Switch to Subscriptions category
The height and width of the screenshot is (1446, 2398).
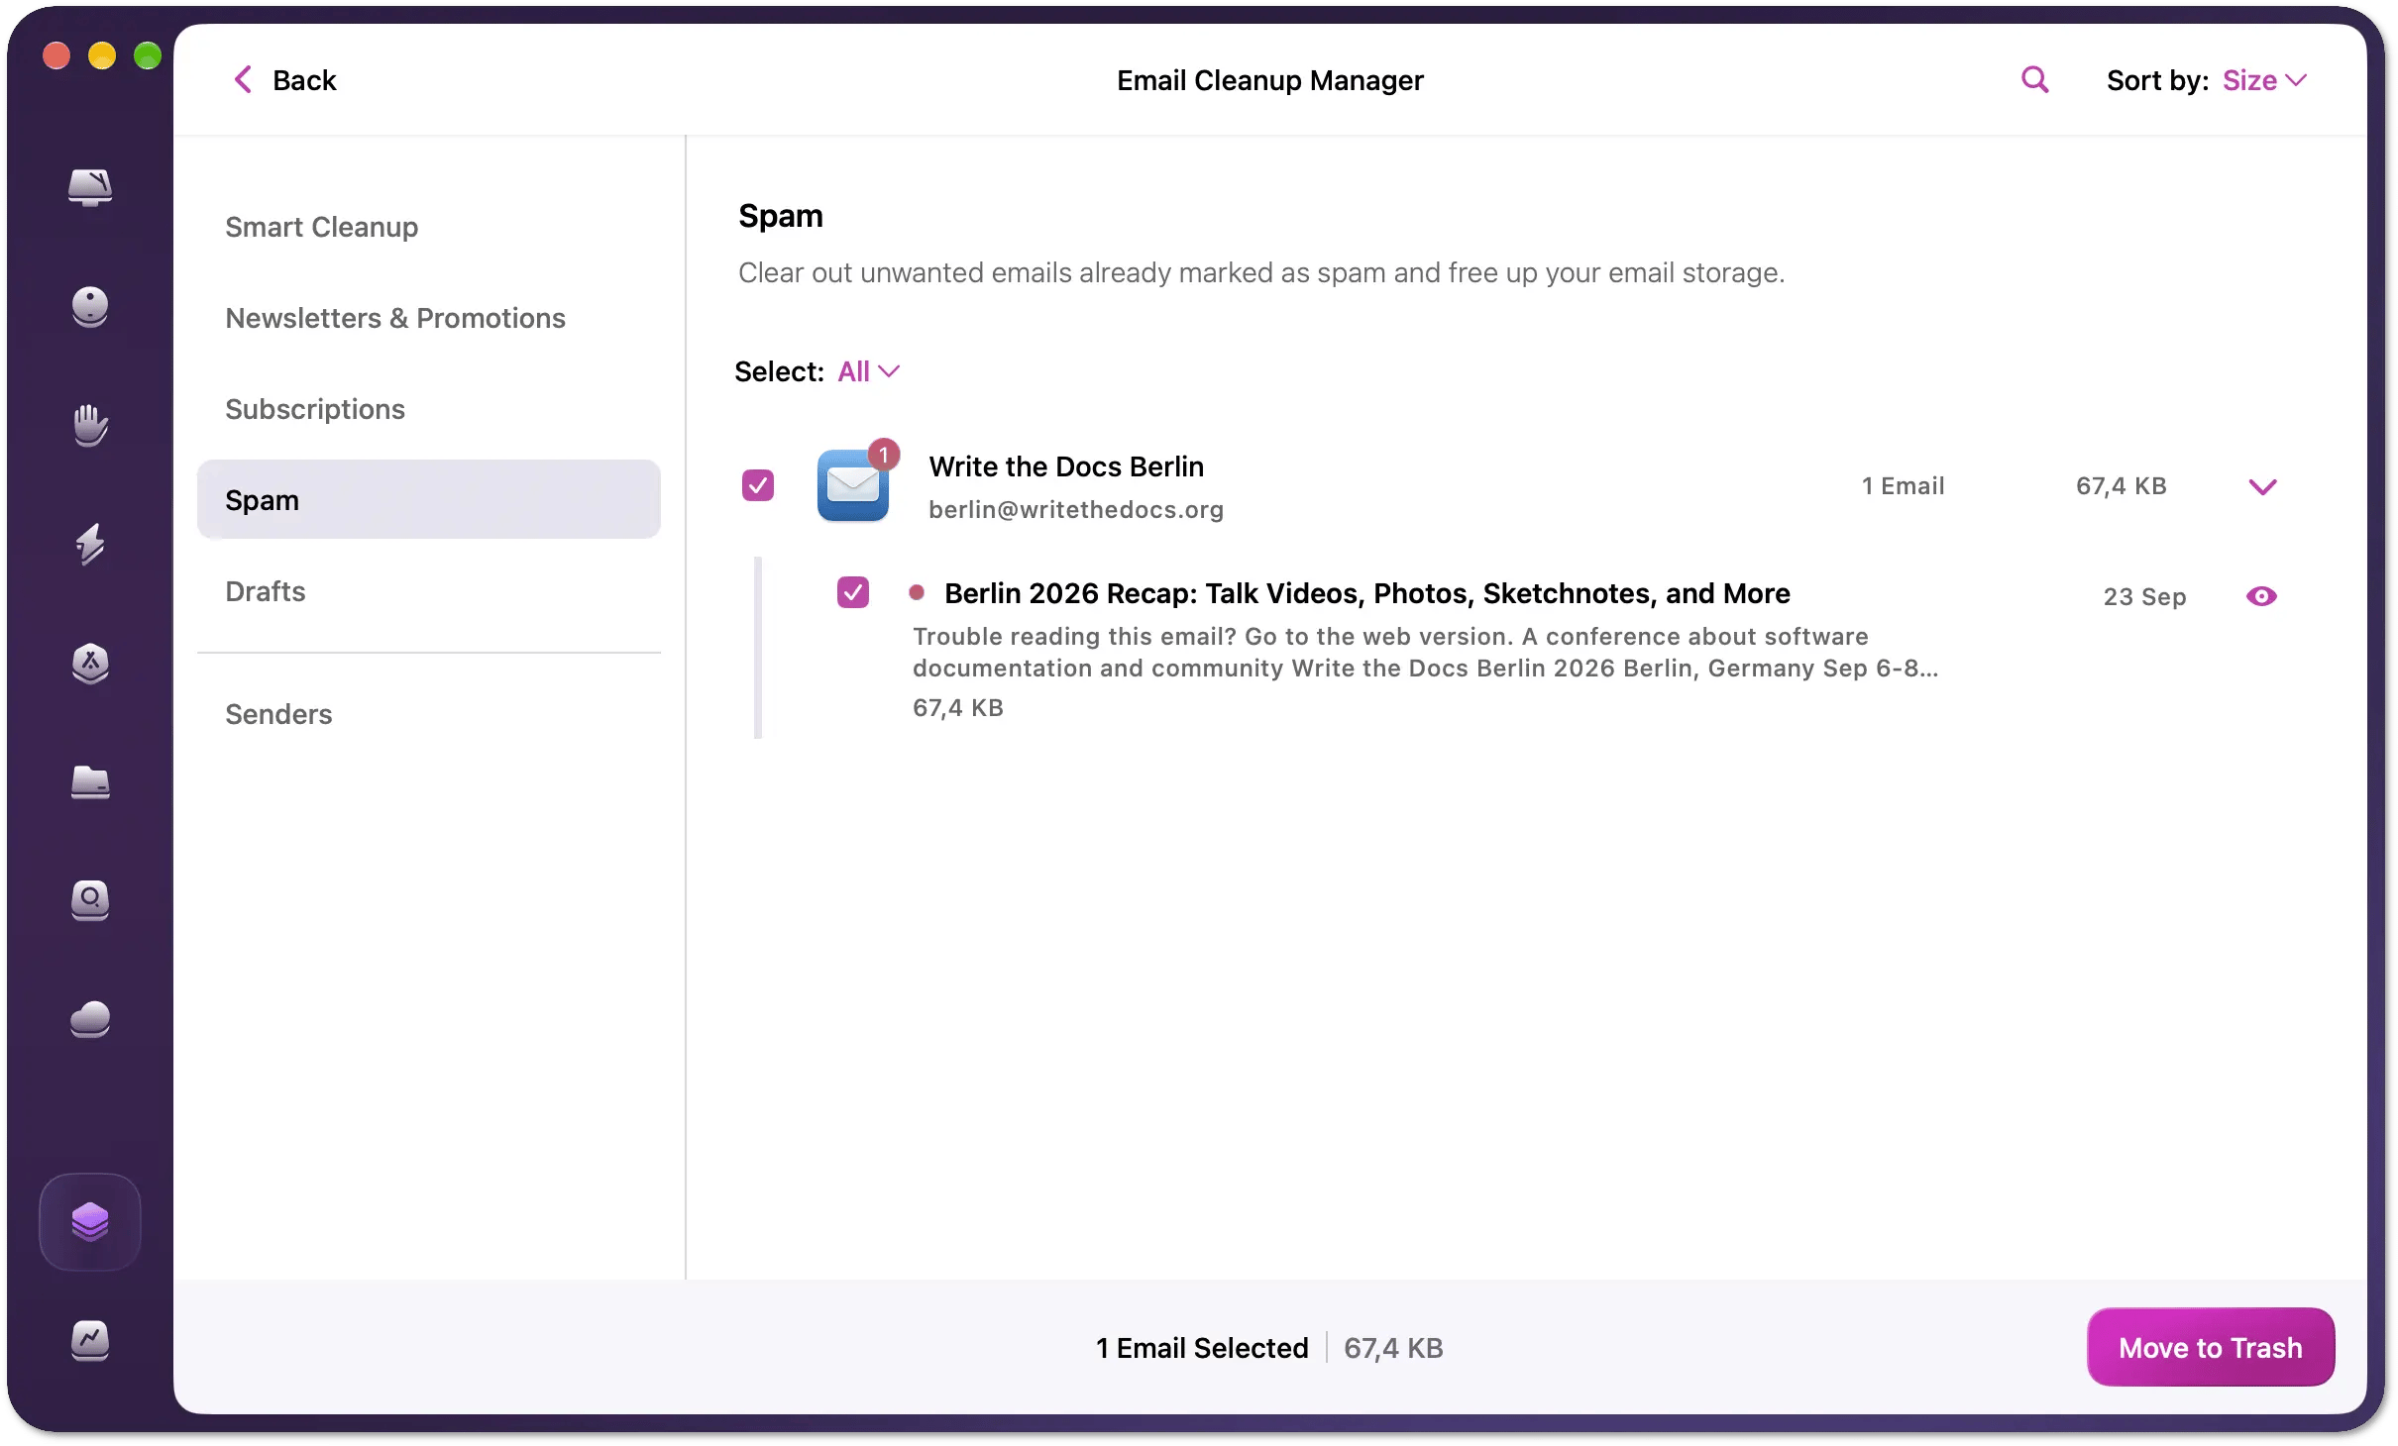(x=429, y=409)
